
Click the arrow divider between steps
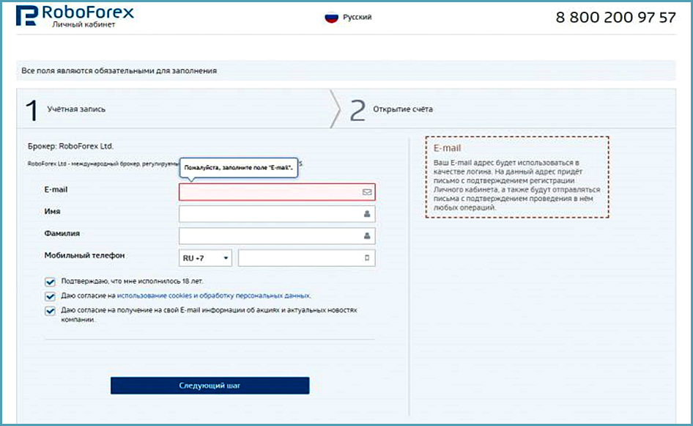point(336,109)
